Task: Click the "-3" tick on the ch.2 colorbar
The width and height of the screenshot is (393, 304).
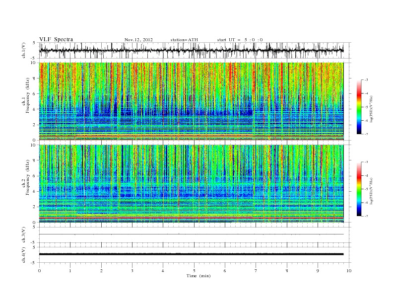Action: 366,162
